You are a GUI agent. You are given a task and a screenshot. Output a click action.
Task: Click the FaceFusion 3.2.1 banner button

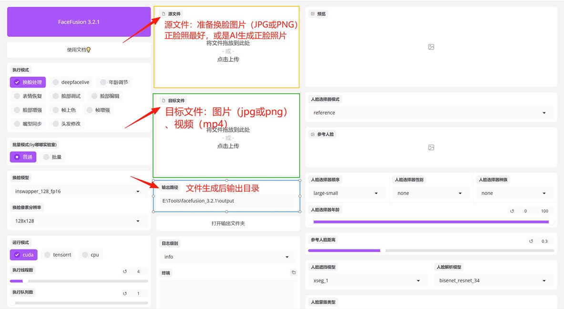pyautogui.click(x=79, y=22)
